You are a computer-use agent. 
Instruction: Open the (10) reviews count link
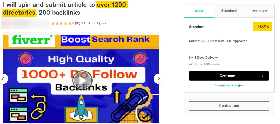pos(77,23)
